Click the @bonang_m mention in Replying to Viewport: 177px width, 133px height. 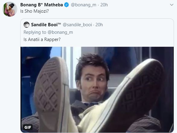[x=60, y=32]
